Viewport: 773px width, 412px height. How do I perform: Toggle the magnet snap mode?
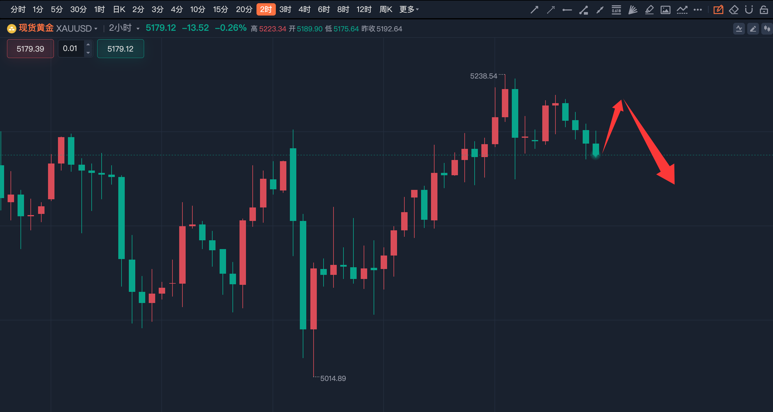coord(749,10)
